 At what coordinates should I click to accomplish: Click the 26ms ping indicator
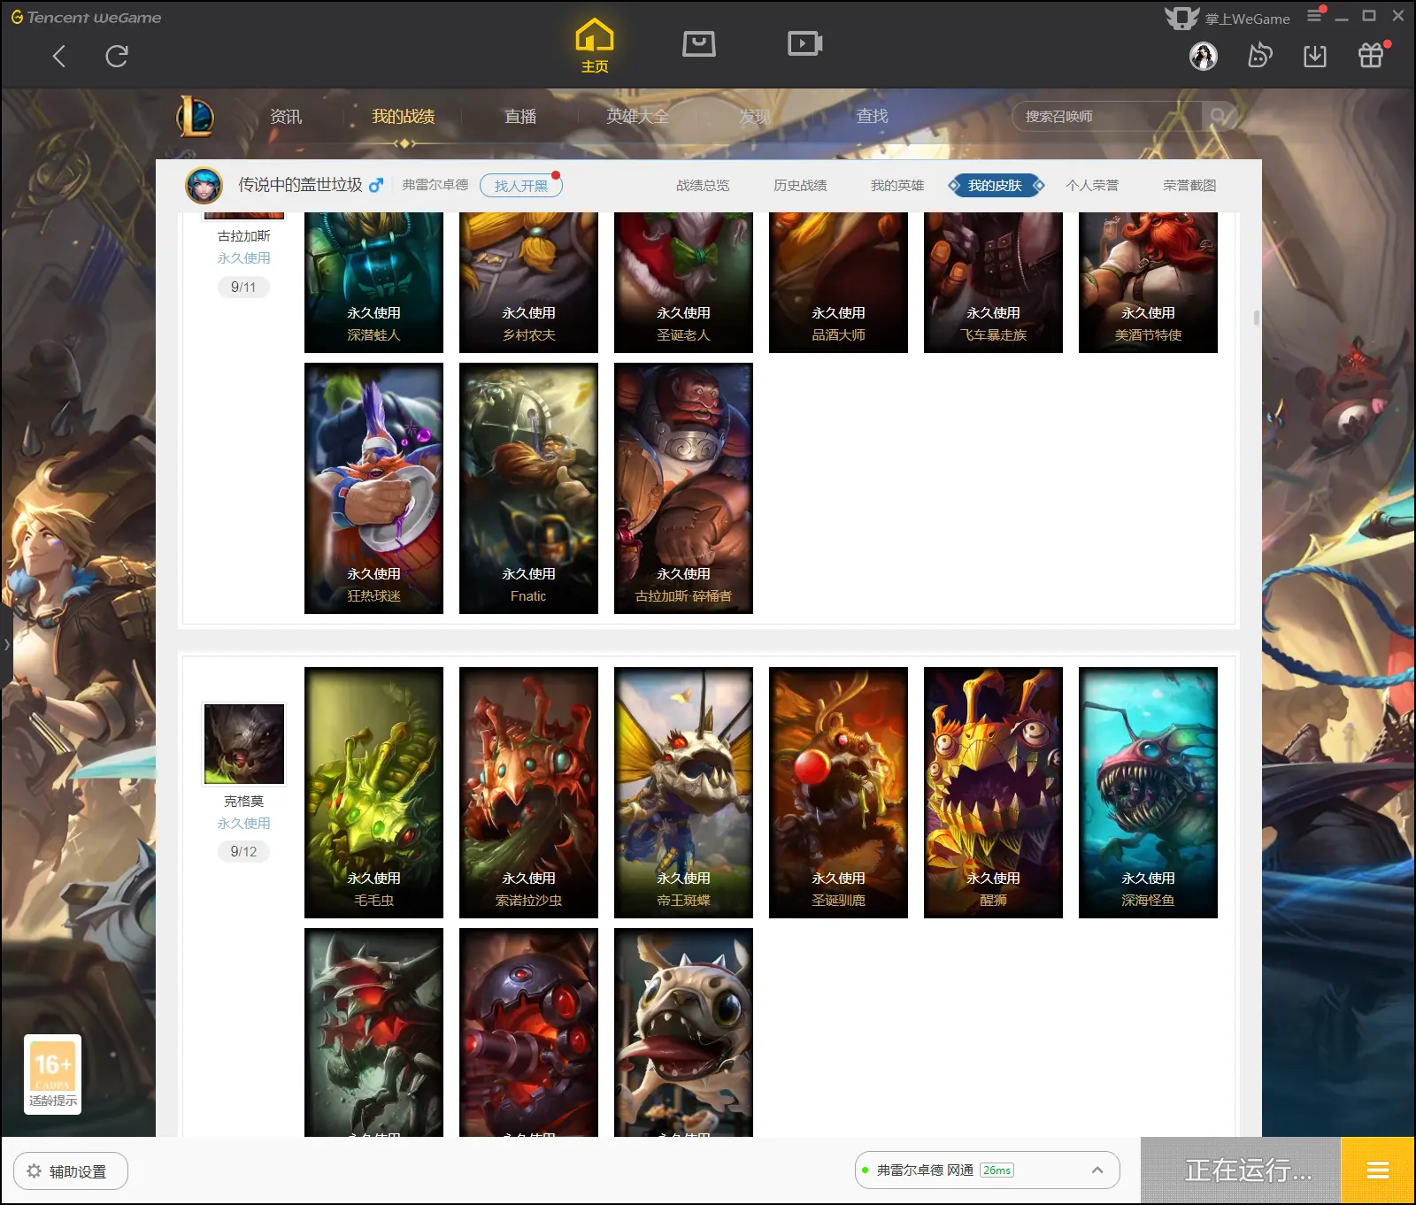(997, 1170)
